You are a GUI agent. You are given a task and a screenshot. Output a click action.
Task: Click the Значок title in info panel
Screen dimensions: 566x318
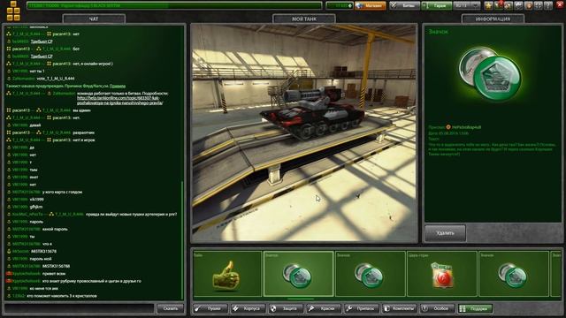439,32
